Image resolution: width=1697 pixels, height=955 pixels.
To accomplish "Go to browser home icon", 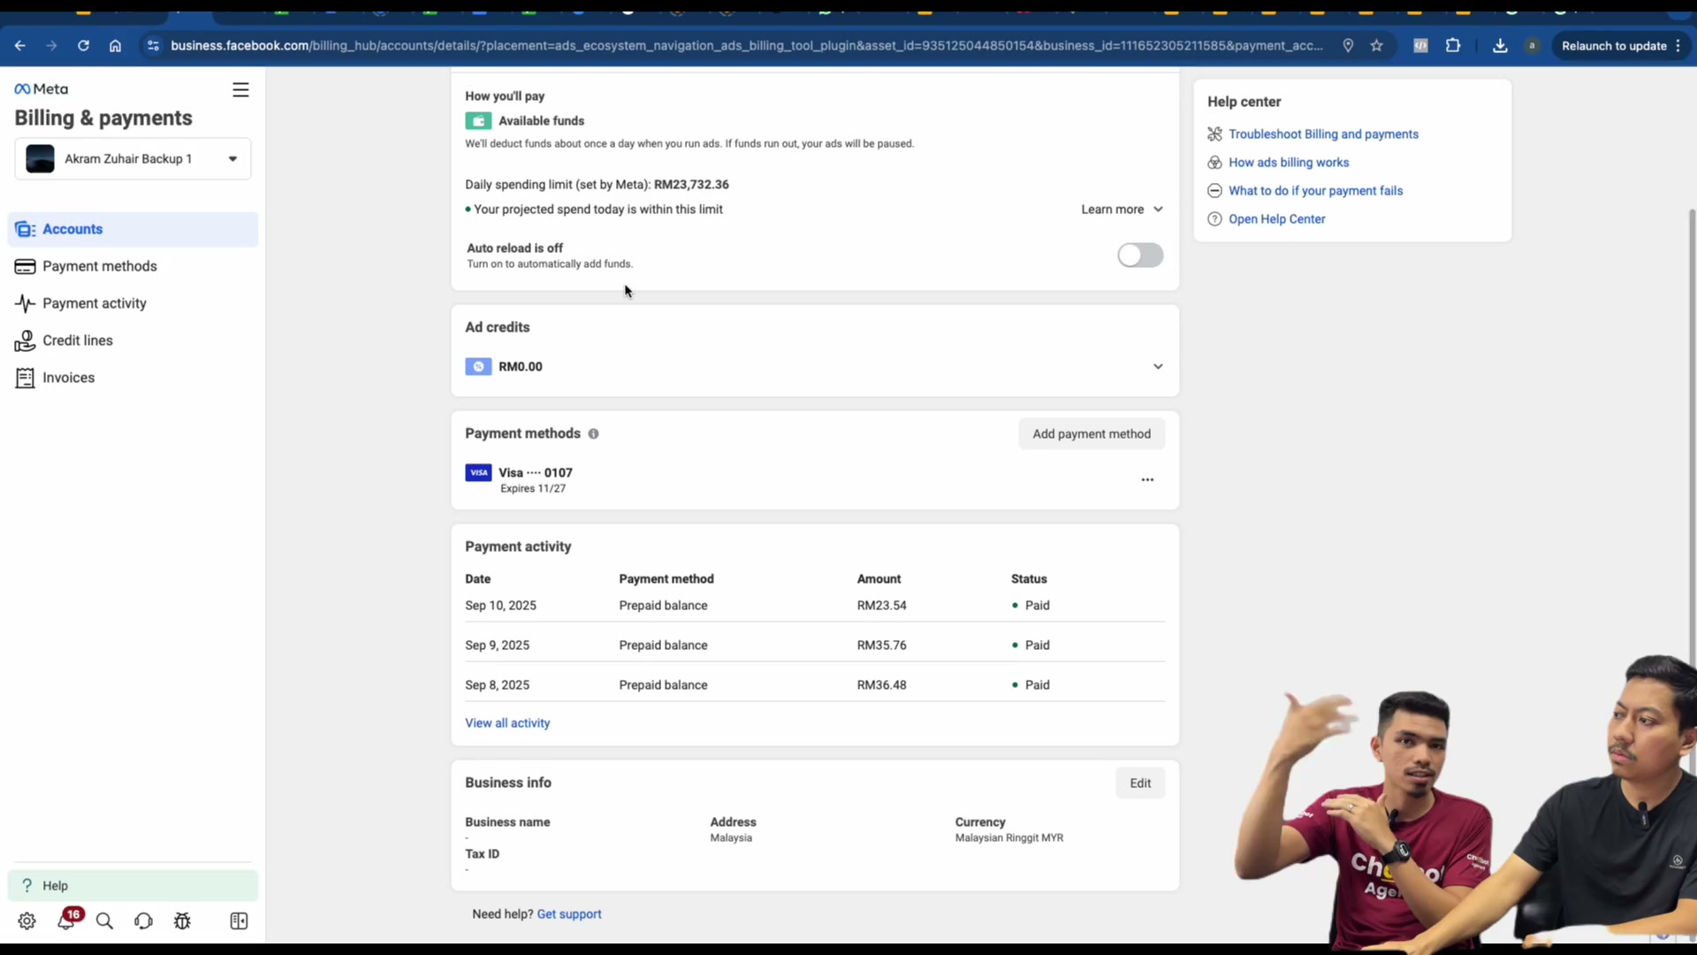I will coord(115,46).
